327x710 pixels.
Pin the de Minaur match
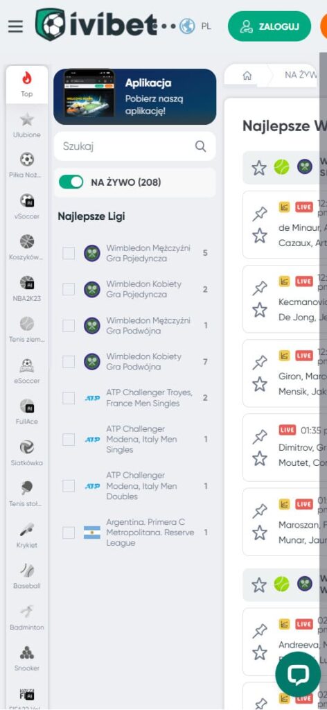[260, 214]
